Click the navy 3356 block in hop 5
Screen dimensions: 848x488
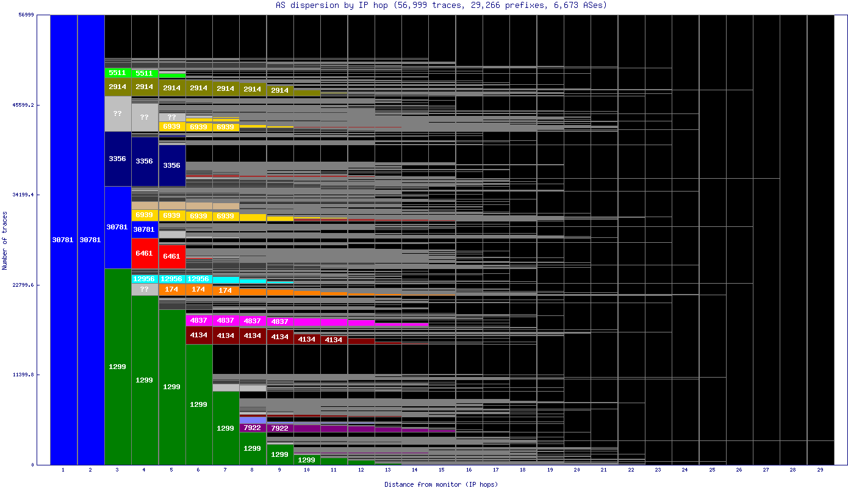coord(172,165)
